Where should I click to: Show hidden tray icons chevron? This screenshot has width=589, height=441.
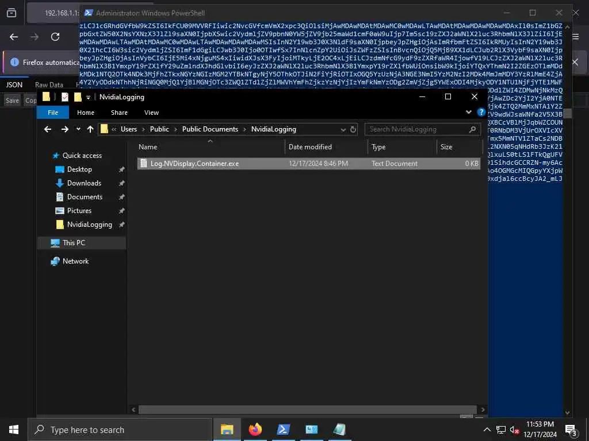pos(487,430)
